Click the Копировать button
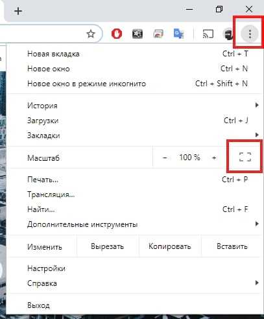Screen dimensions: 264x319 (x=170, y=246)
